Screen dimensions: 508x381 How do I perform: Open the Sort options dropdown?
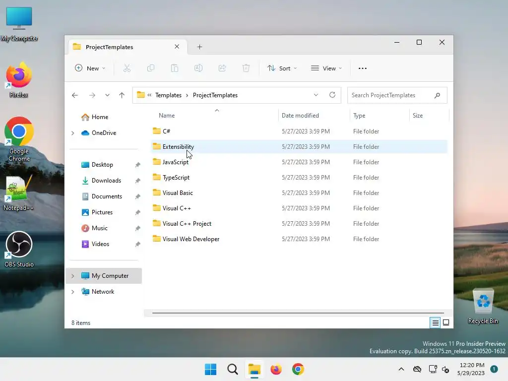282,68
